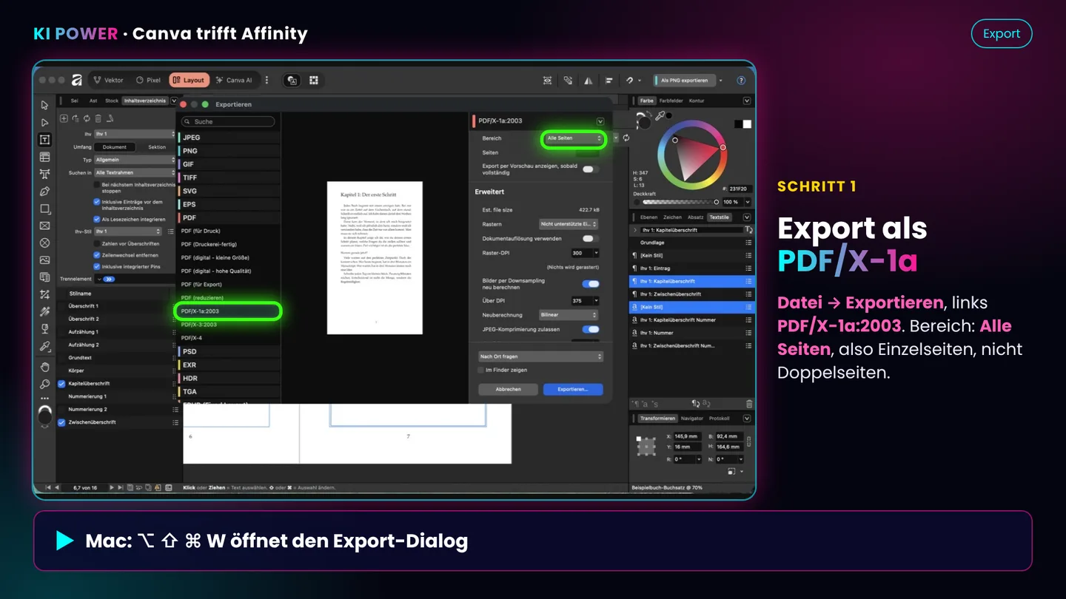Select the PDF/X-1a:2003 export preset
The width and height of the screenshot is (1066, 599).
pyautogui.click(x=228, y=311)
